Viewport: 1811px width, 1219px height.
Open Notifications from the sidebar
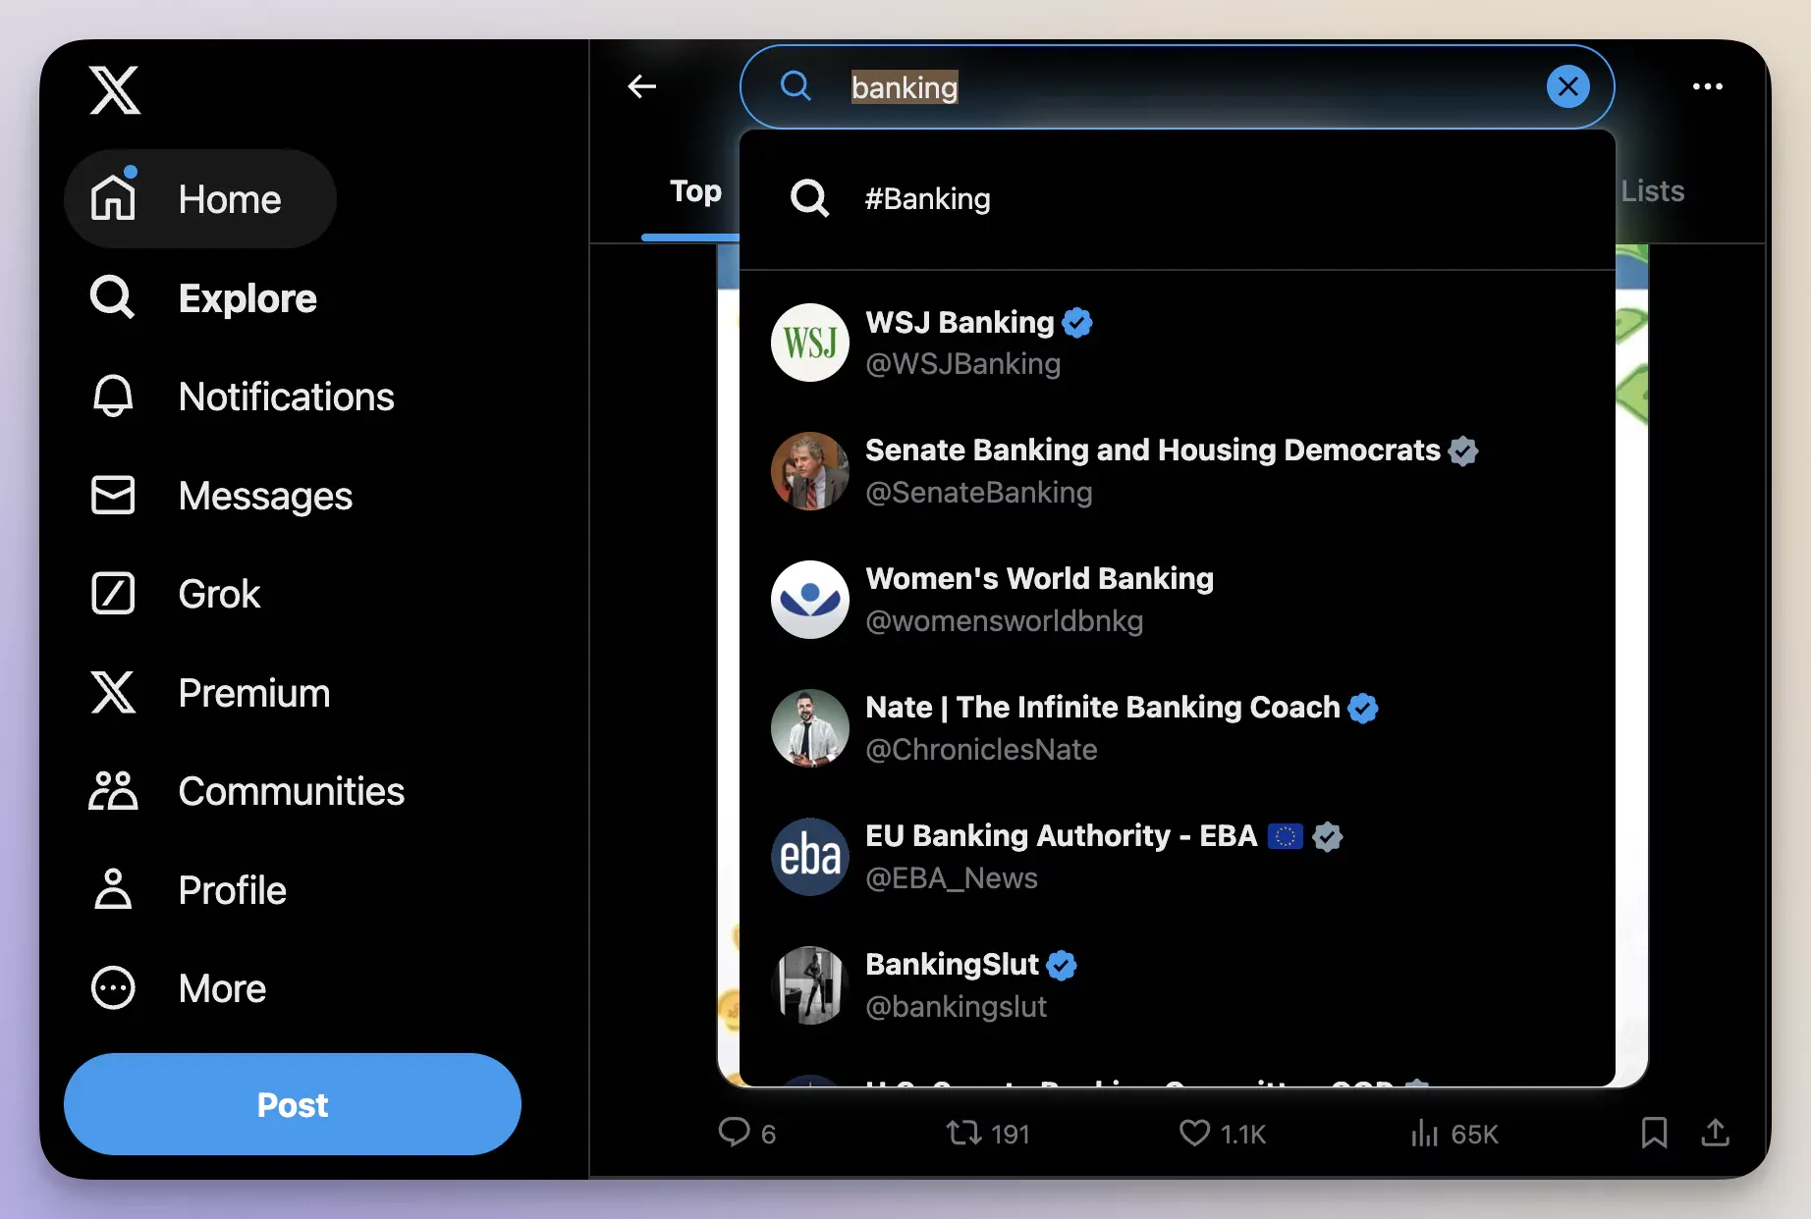click(242, 397)
